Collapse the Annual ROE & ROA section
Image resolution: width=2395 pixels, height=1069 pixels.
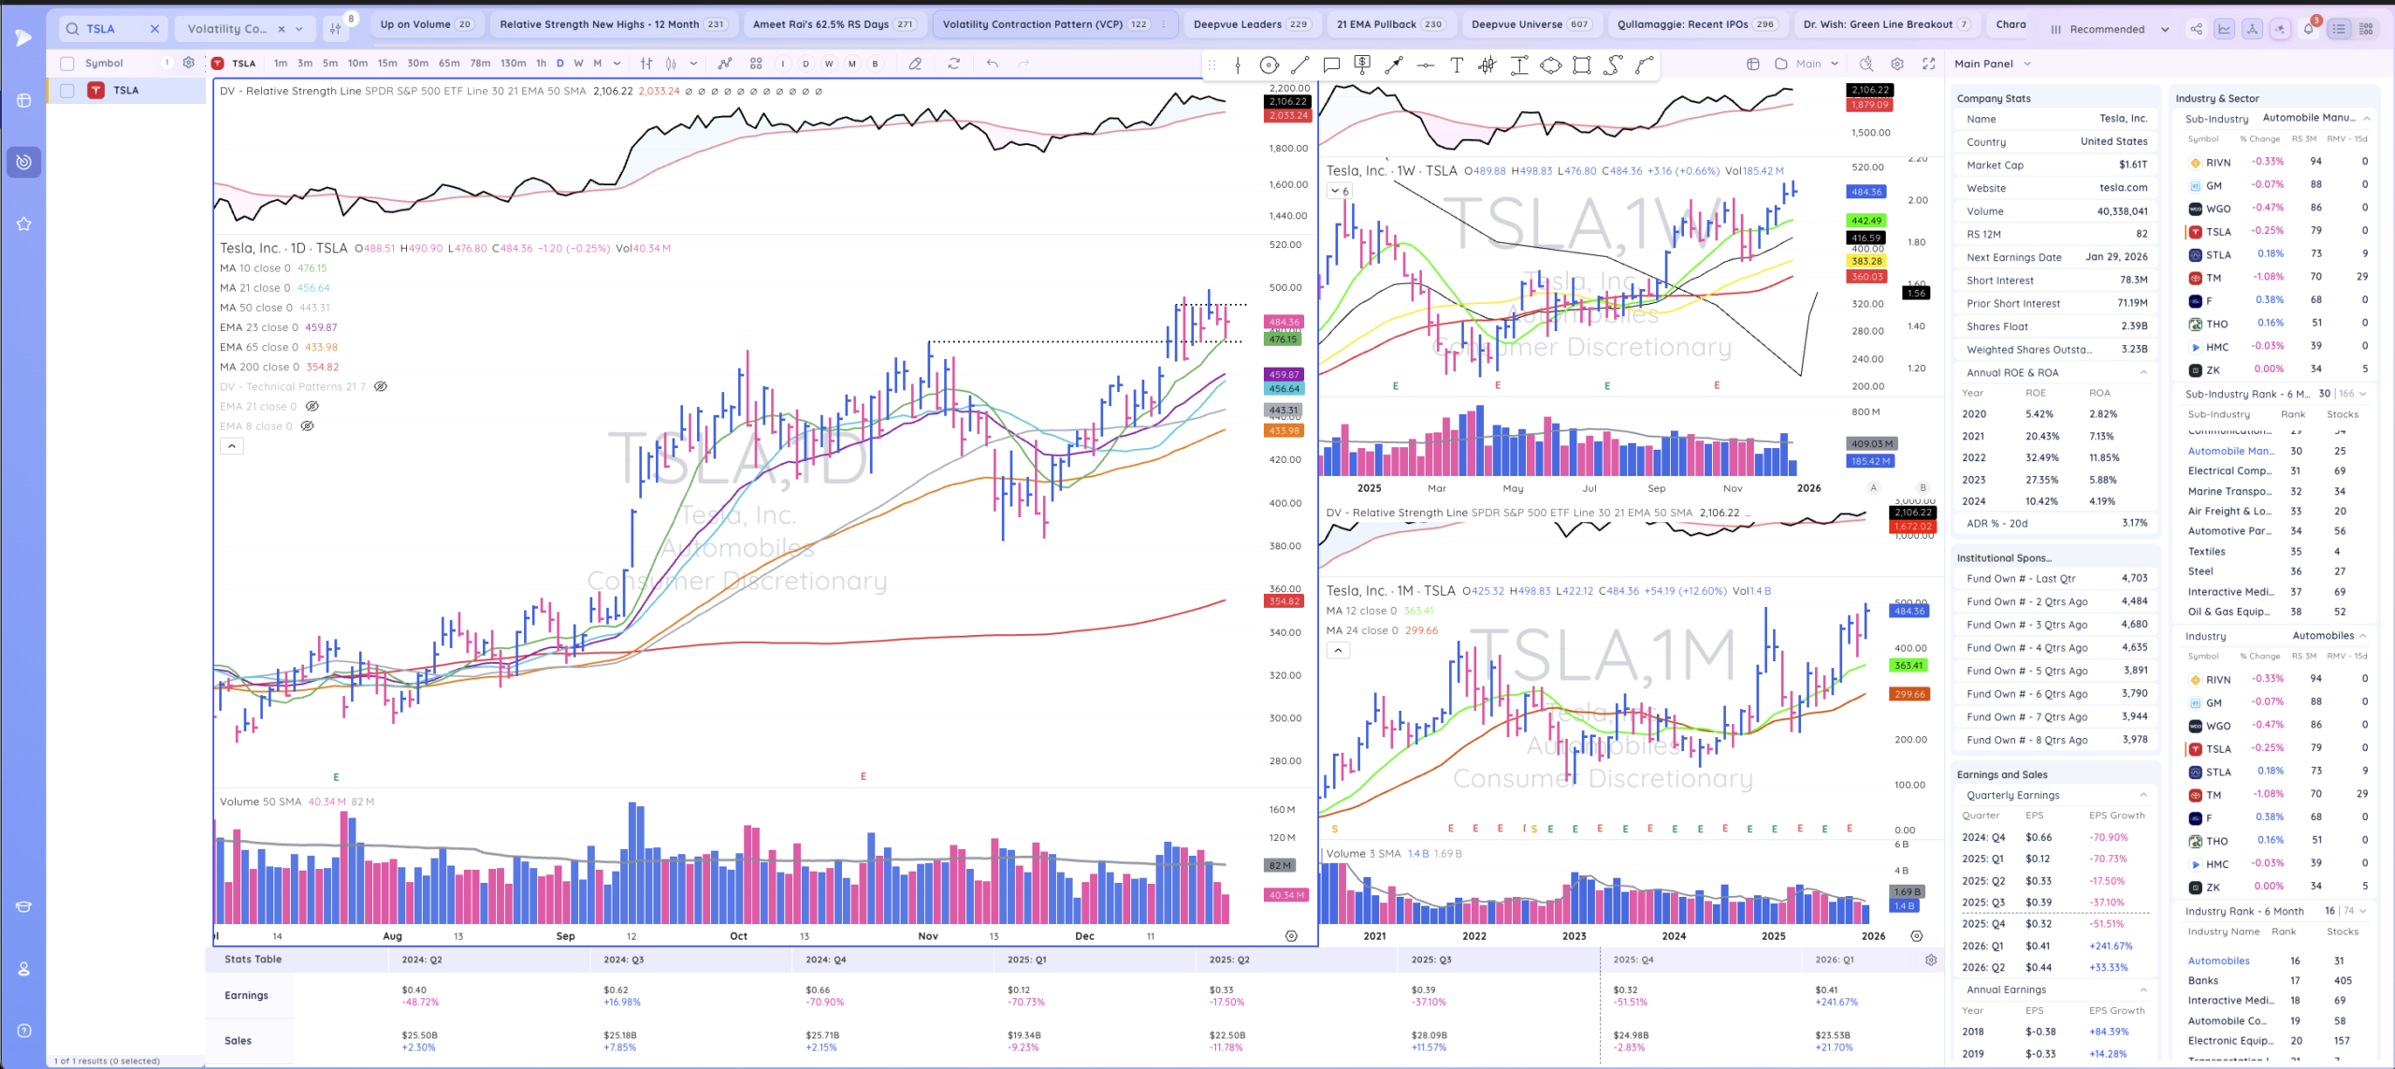(2143, 372)
